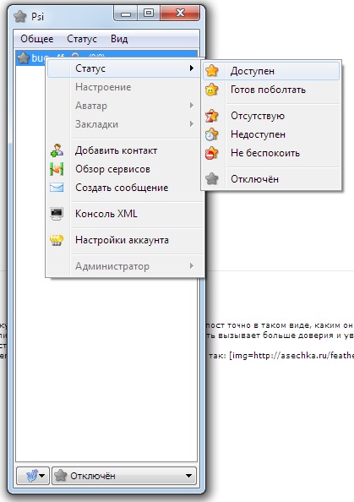
Task: Open the Общее menu
Action: (x=37, y=39)
